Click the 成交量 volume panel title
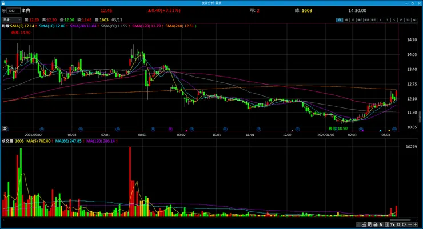Viewport: 423px width, 229px height. 7,141
